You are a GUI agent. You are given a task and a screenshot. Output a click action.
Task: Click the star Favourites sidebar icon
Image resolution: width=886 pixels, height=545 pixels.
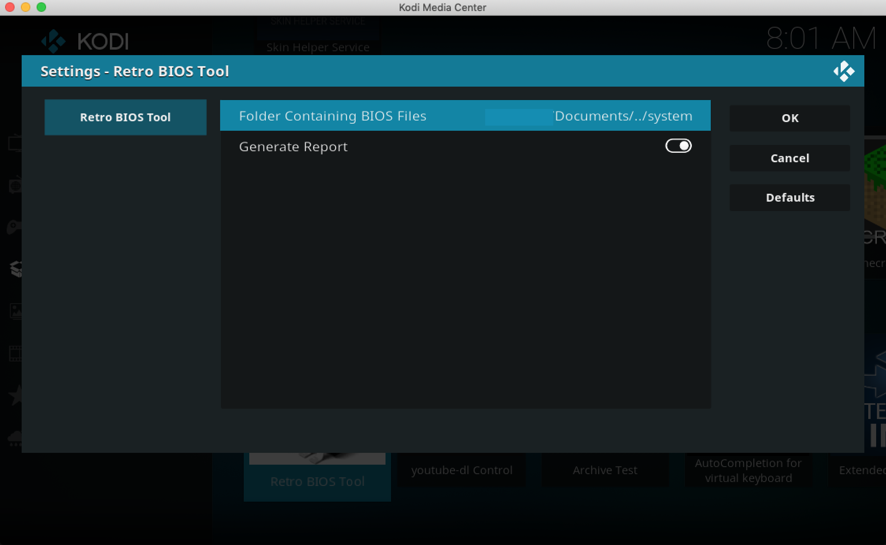16,395
